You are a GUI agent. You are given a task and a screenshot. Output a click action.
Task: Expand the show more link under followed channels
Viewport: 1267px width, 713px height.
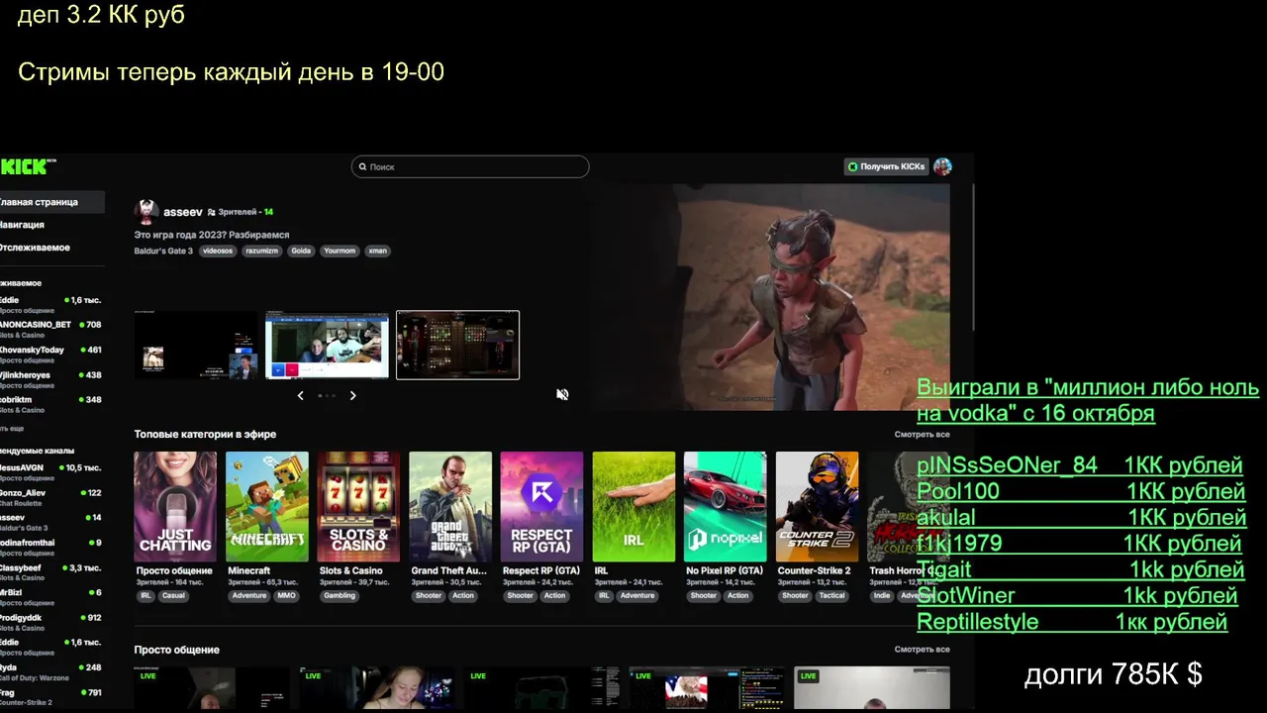(x=12, y=428)
